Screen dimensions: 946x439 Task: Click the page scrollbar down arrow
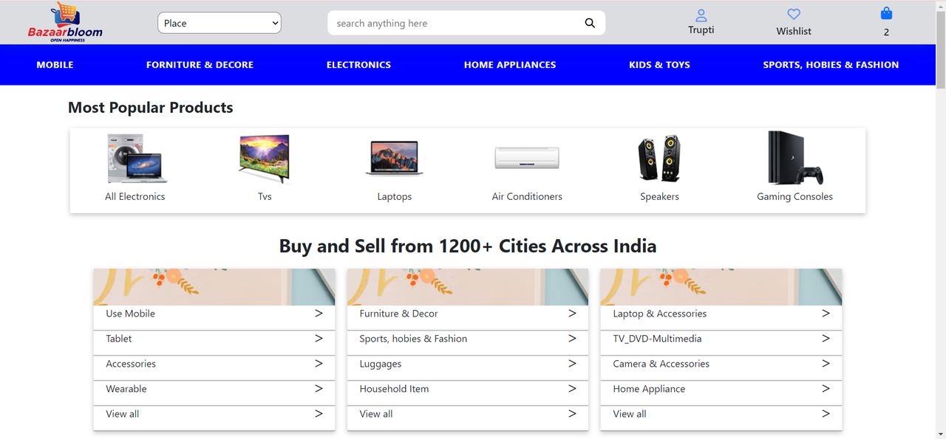click(x=940, y=433)
